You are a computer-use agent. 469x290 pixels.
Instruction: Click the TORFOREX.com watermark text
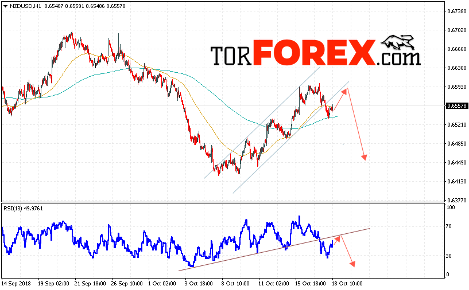click(315, 53)
